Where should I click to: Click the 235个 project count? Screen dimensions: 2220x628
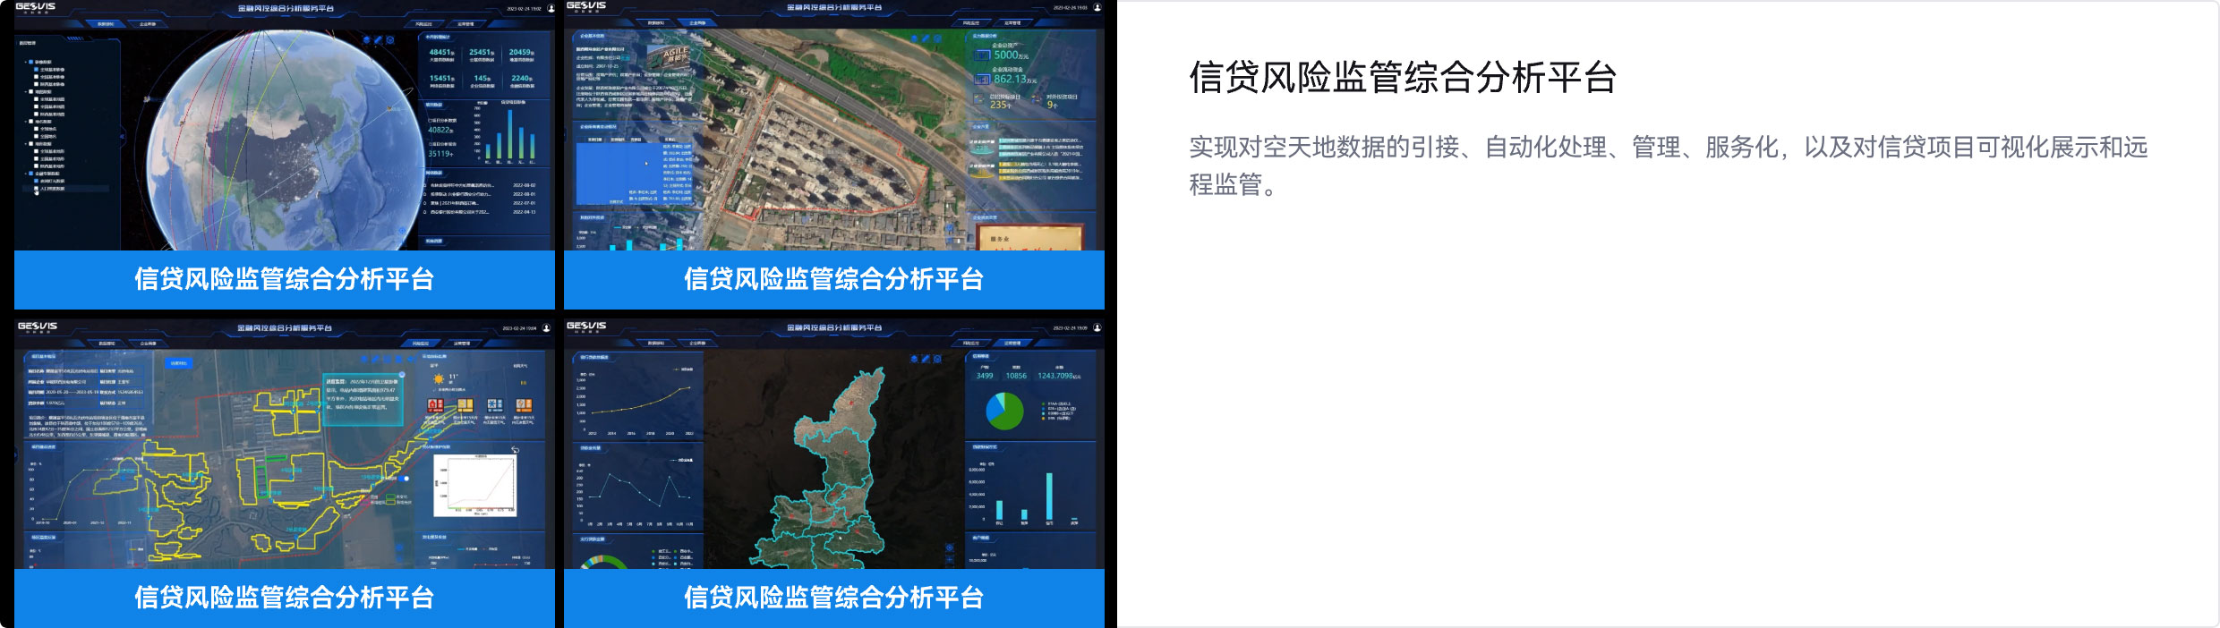(1001, 105)
